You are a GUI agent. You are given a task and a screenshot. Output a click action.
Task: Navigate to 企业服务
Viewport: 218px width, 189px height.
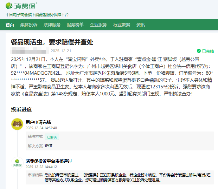click(x=98, y=25)
